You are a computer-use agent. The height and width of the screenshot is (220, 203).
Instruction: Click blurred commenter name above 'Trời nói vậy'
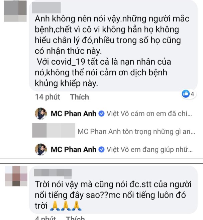pos(53,172)
